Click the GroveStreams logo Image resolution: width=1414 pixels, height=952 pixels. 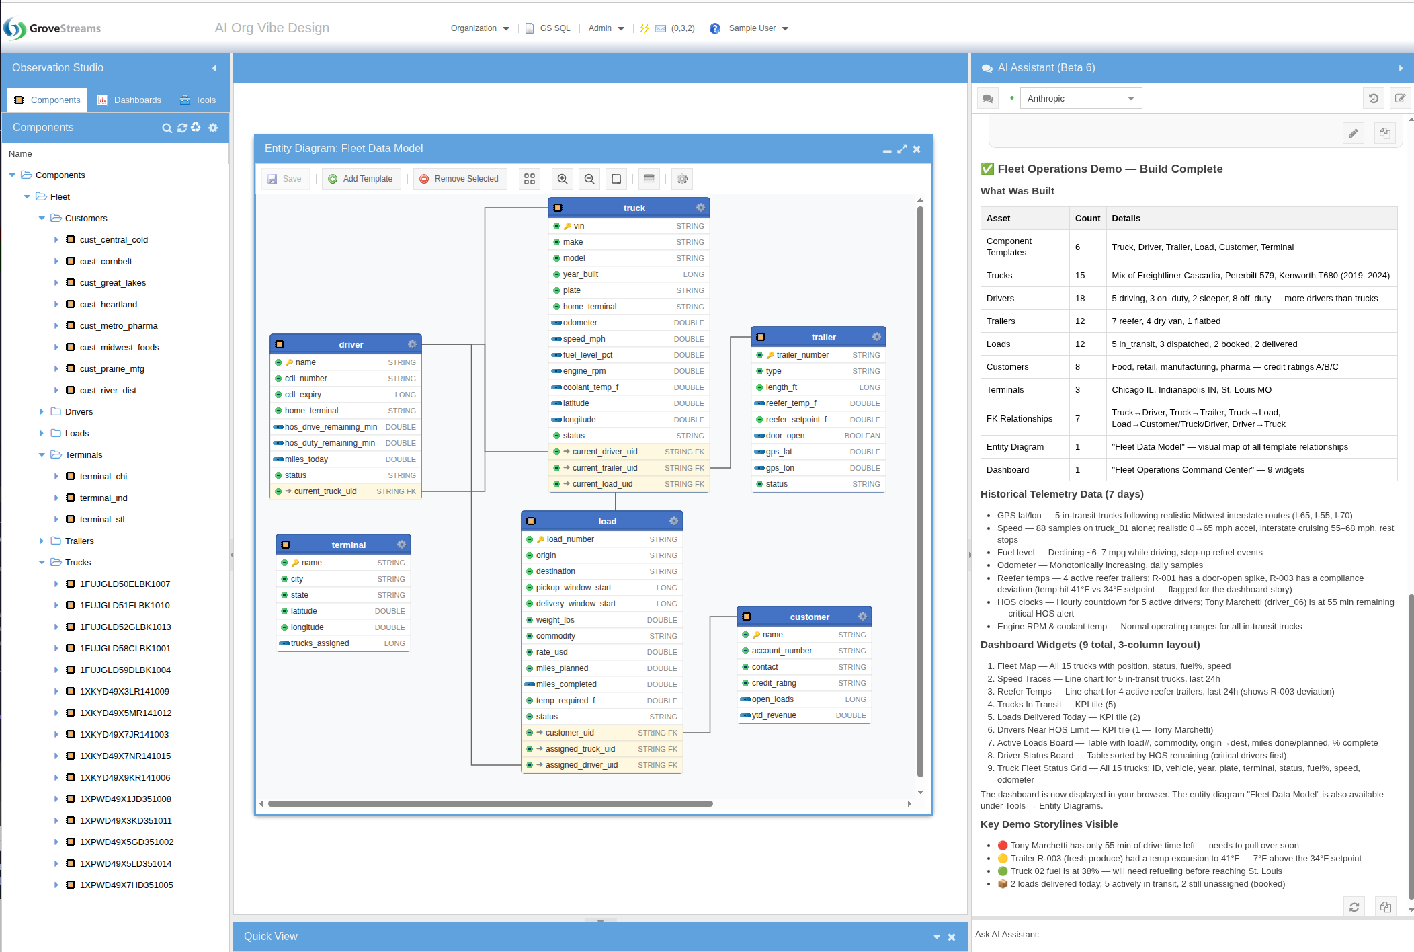coord(52,28)
